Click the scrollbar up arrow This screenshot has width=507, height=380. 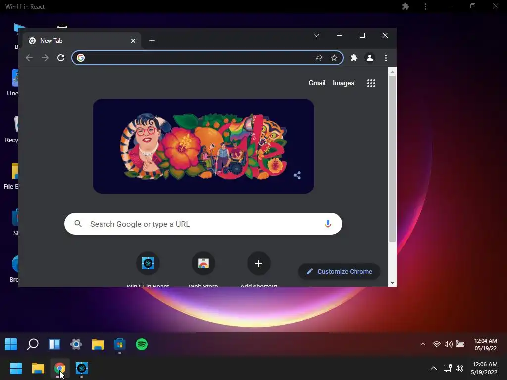[x=392, y=72]
